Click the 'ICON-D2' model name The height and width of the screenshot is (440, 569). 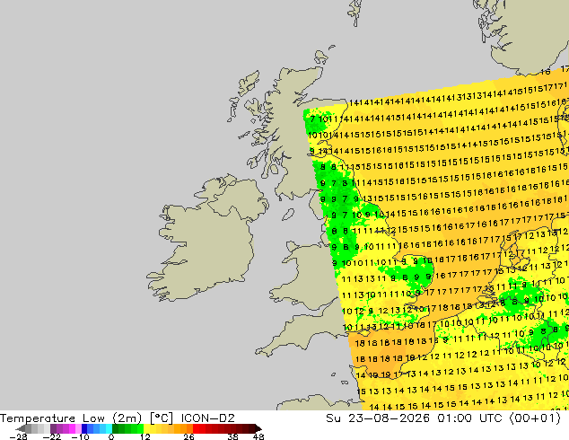coord(207,418)
